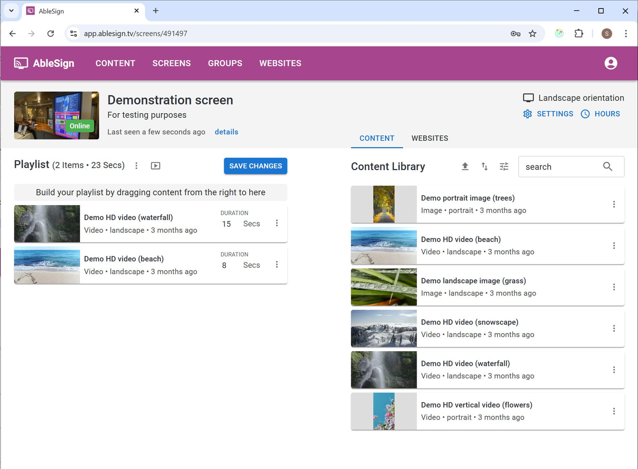Bookmark this page with the star icon
The image size is (638, 469).
pyautogui.click(x=532, y=33)
